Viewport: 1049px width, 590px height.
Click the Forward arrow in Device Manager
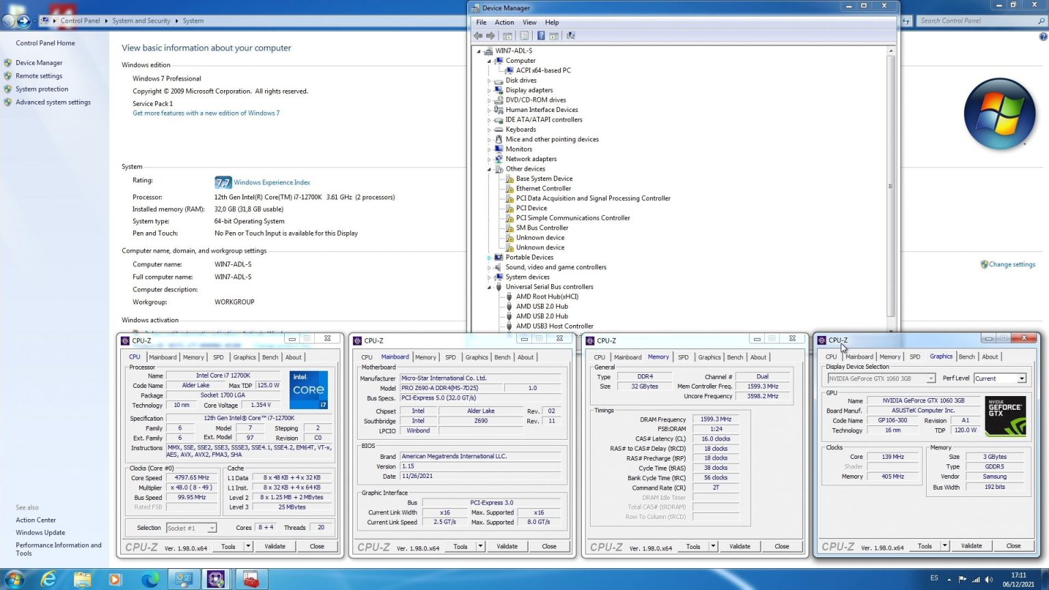[x=491, y=36]
